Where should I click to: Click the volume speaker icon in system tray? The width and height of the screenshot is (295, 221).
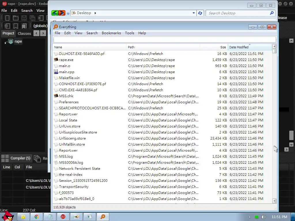click(264, 217)
